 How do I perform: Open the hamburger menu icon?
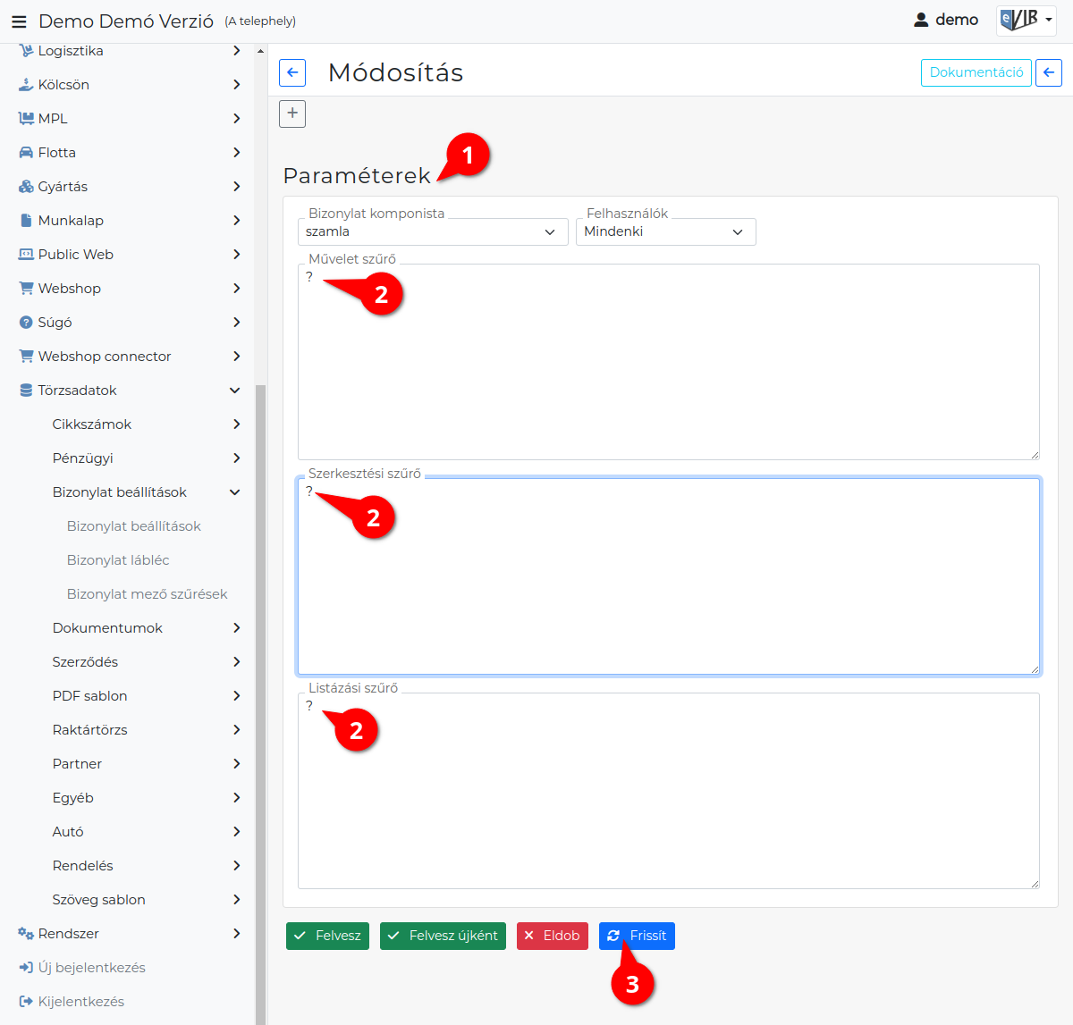pos(19,21)
